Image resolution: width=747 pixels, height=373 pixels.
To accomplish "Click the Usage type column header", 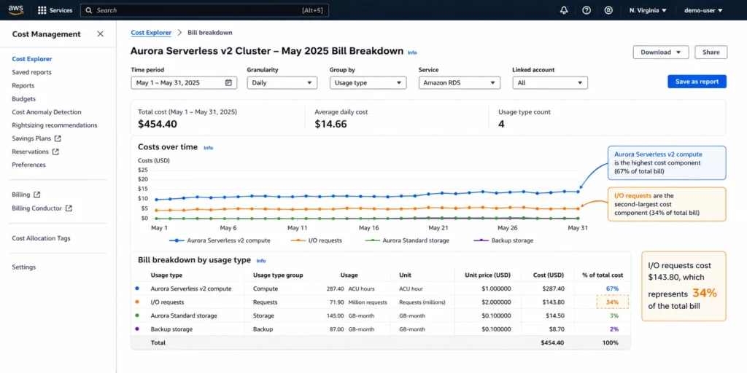I will 166,275.
